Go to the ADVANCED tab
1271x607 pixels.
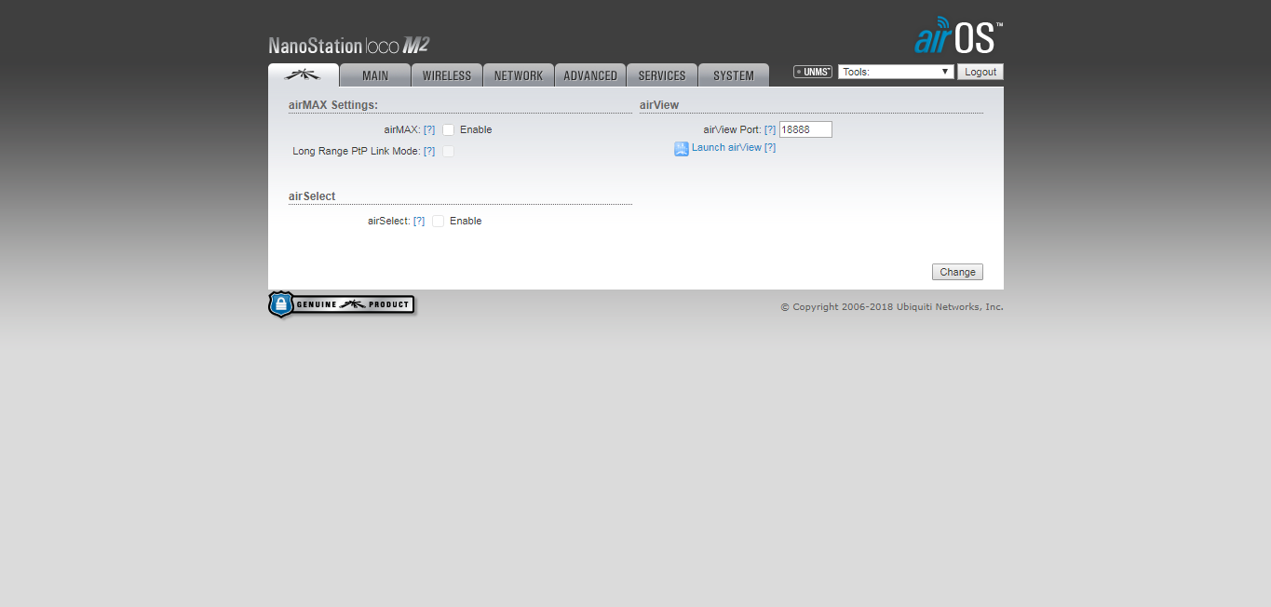(590, 75)
